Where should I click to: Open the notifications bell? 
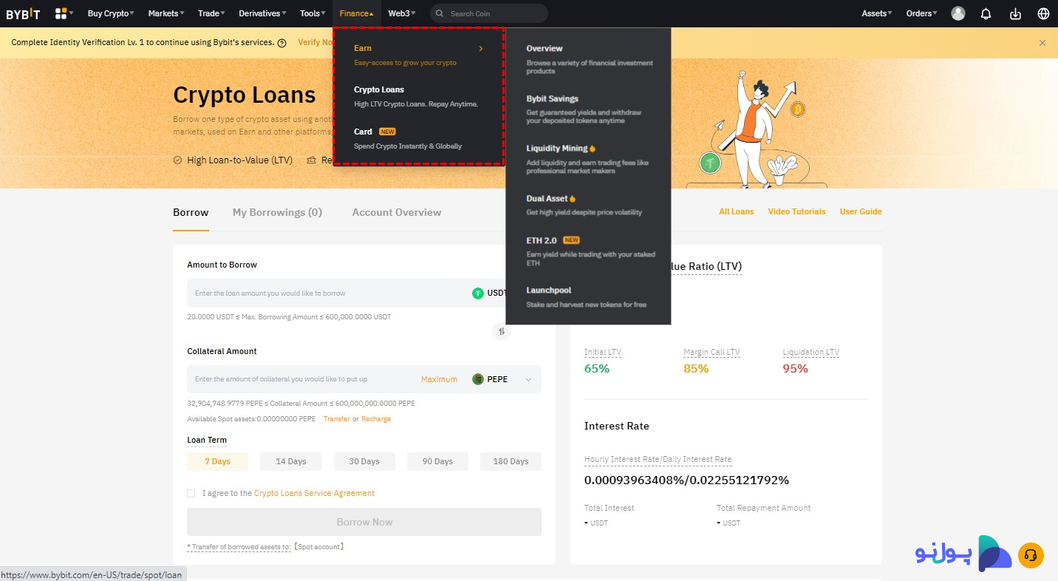click(x=986, y=13)
